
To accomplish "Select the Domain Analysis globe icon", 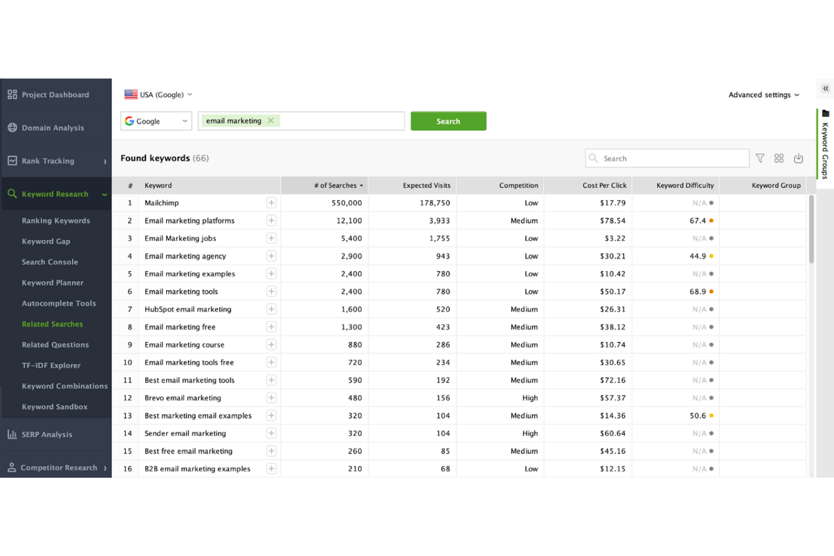I will [12, 128].
